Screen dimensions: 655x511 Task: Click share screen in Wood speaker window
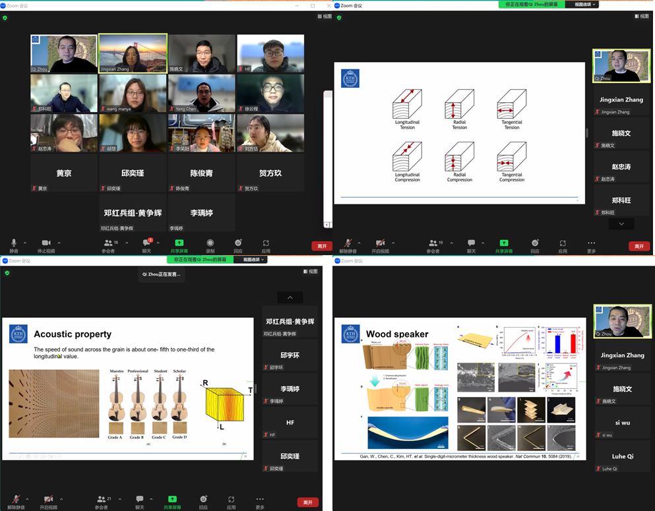click(503, 500)
